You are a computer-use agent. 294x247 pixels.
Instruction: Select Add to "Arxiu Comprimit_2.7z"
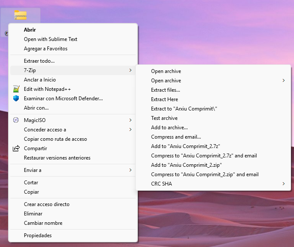click(213, 146)
